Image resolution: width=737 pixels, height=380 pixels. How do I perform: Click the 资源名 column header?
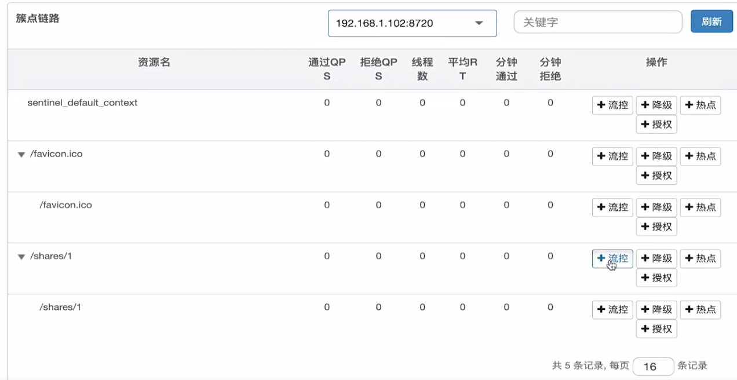pyautogui.click(x=154, y=63)
